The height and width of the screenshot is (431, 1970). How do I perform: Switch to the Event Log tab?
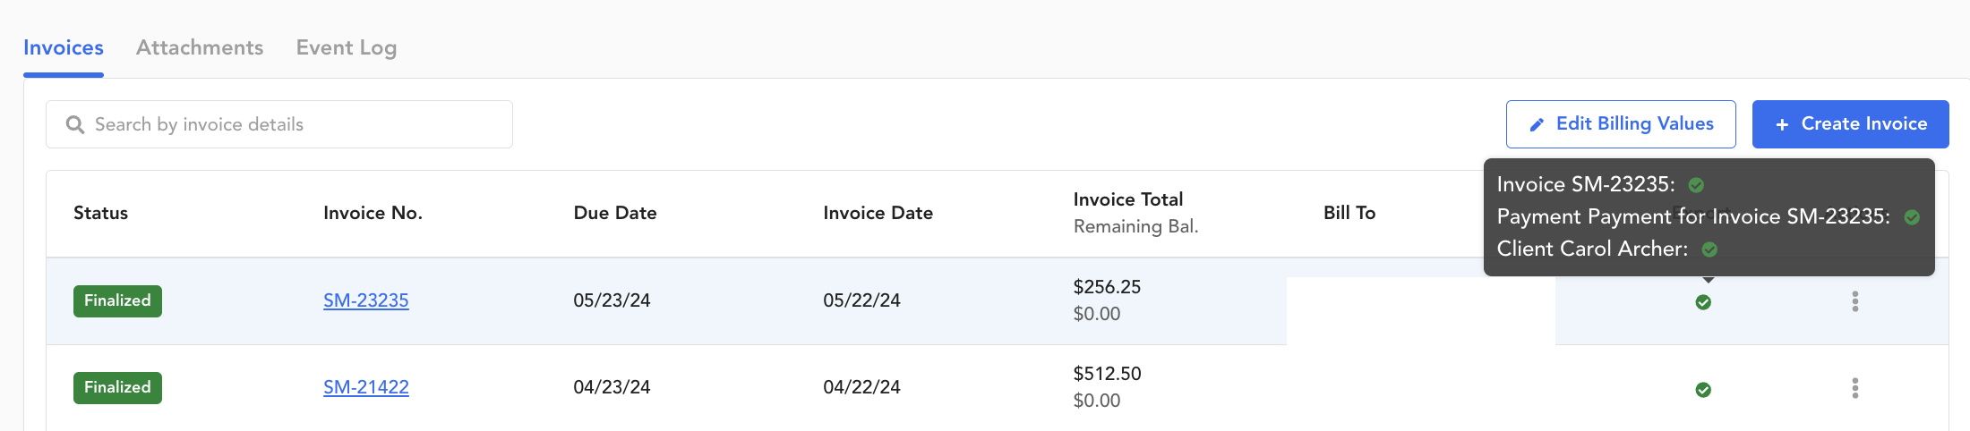(347, 47)
